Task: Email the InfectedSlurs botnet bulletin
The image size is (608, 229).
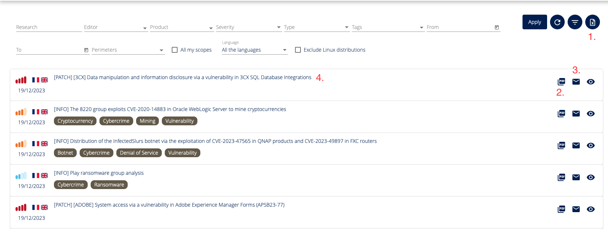Action: (576, 145)
